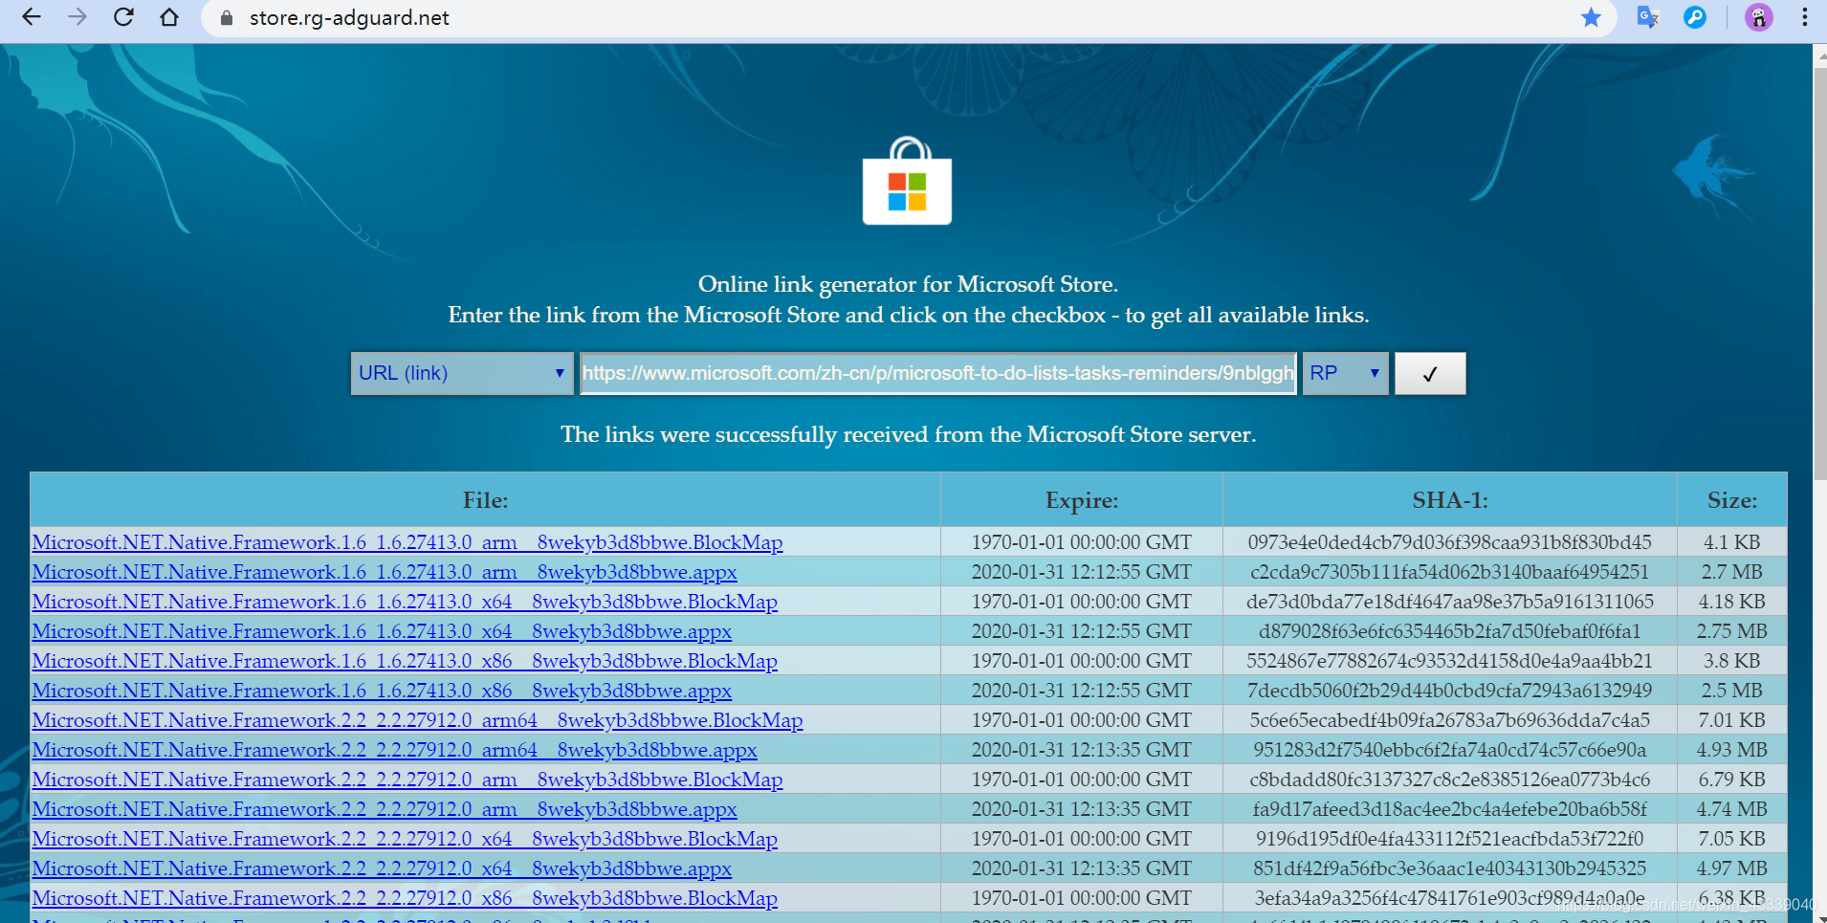The width and height of the screenshot is (1827, 923).
Task: Open Framework.1.6 x64 BlockMap link
Action: pos(405,602)
